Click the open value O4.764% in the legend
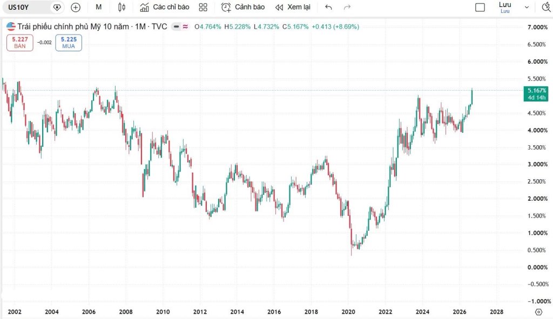The image size is (553, 319). (208, 27)
